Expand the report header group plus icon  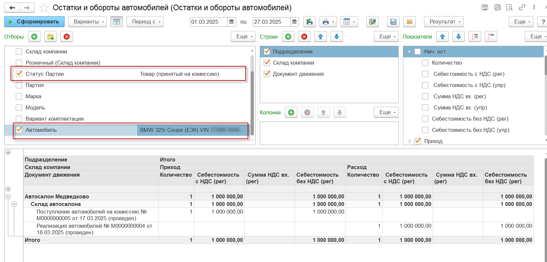click(8, 152)
